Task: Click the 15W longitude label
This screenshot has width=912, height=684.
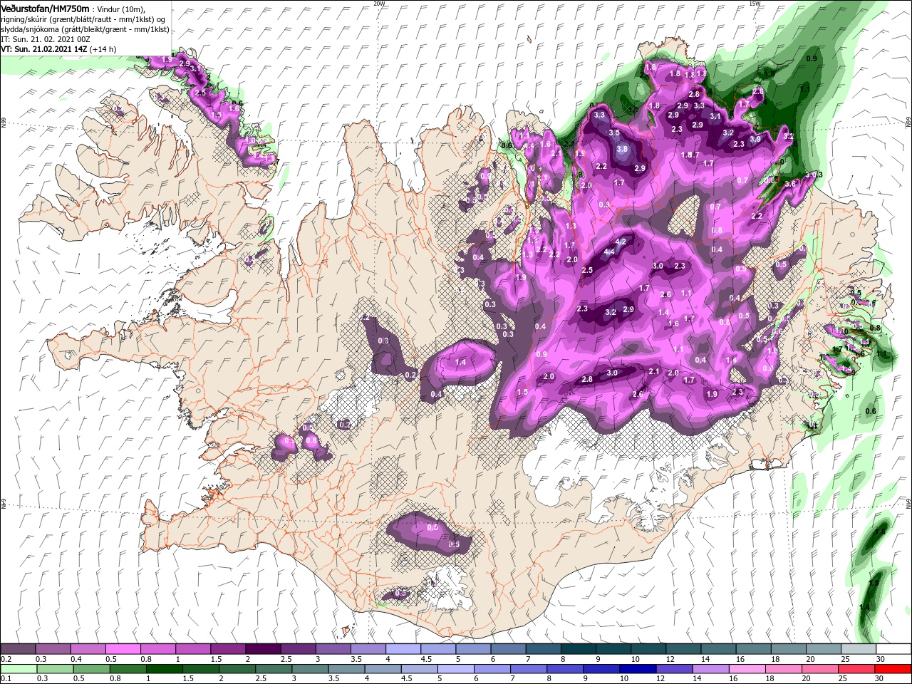Action: (x=755, y=3)
